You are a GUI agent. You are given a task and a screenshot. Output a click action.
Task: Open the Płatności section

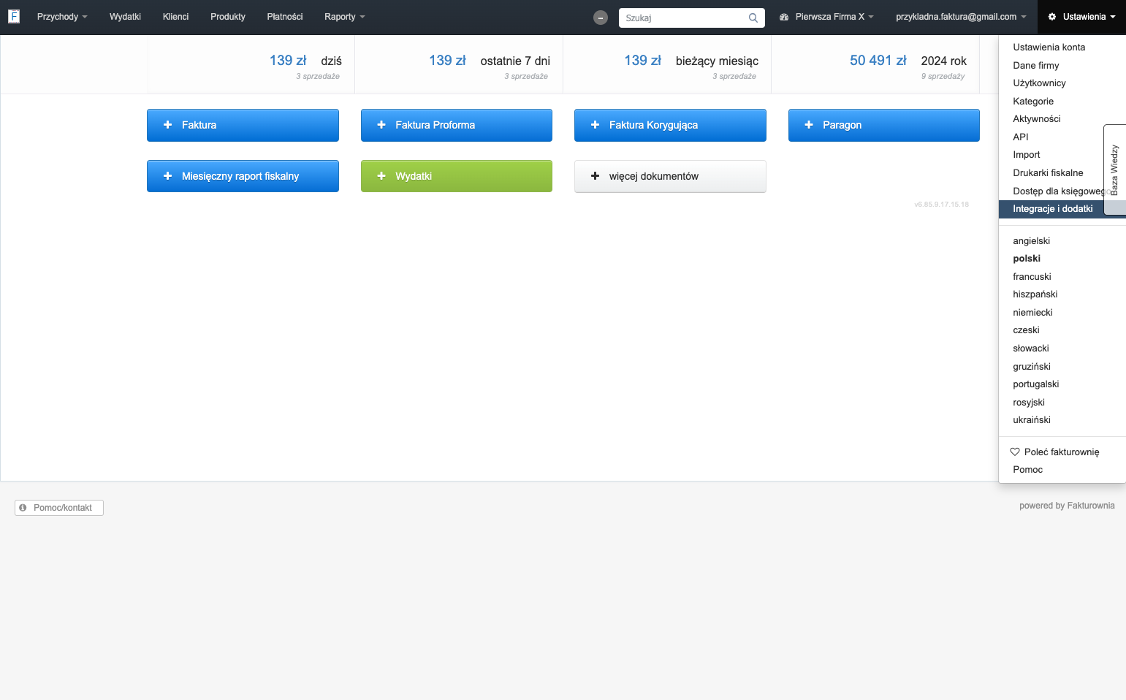(x=285, y=17)
